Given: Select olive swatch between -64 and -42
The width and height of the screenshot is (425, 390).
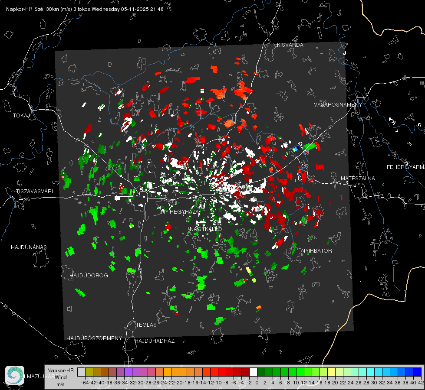Looking at the screenshot, I should [x=89, y=372].
